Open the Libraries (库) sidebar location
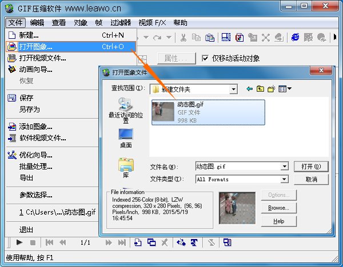The width and height of the screenshot is (343, 267). click(x=126, y=168)
